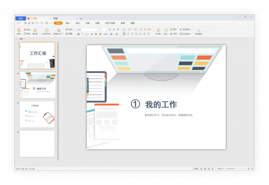
Task: Click the Cut scissors icon
Action: click(x=25, y=30)
